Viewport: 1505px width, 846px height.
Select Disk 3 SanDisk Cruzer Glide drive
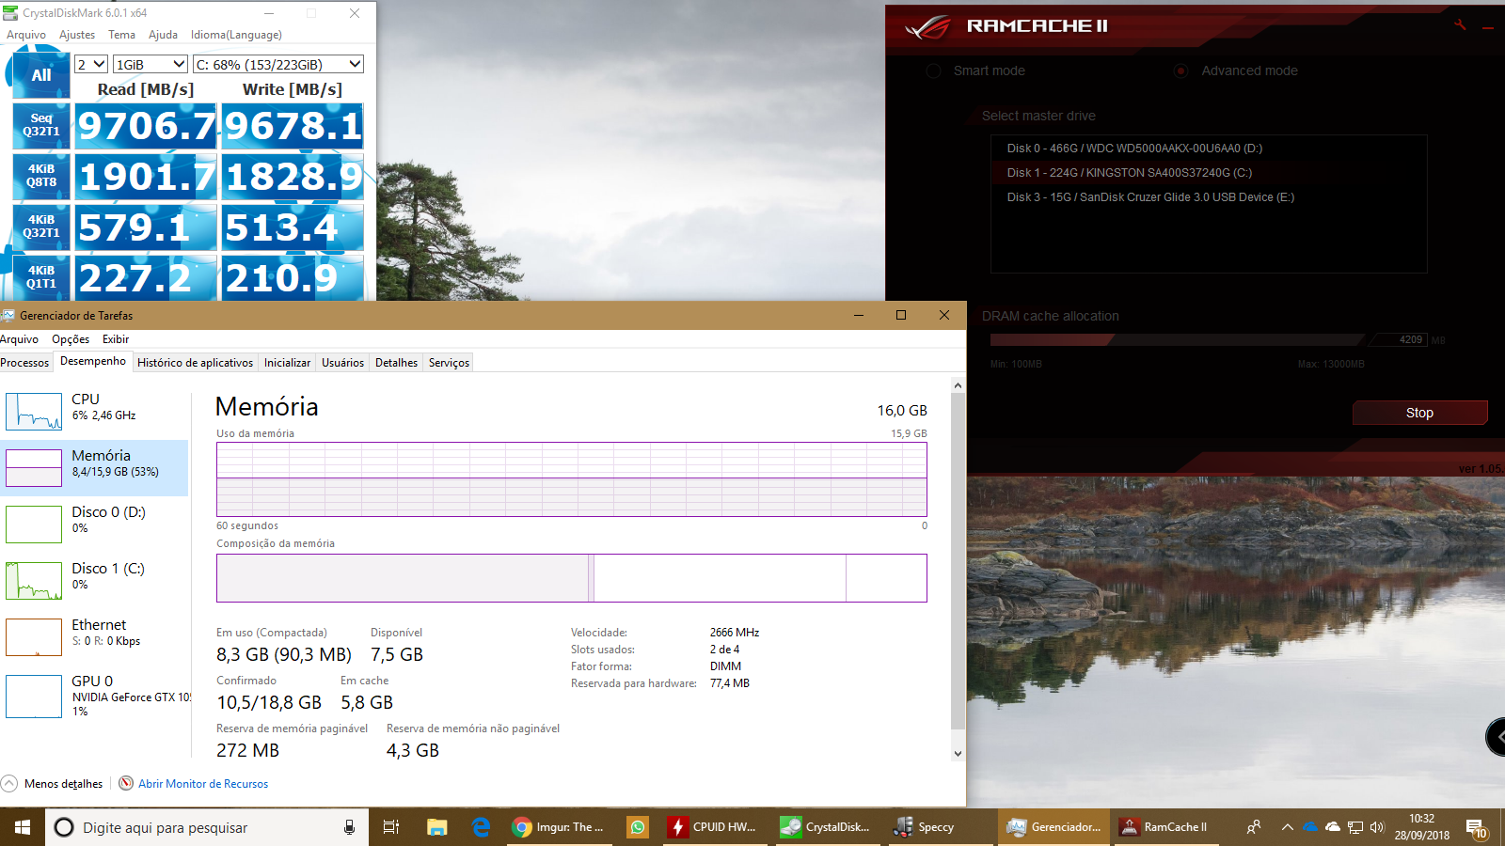tap(1209, 197)
